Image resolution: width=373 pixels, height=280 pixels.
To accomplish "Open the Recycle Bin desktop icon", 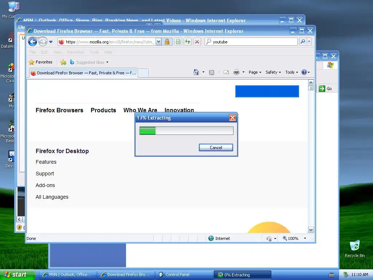I will pos(355,249).
